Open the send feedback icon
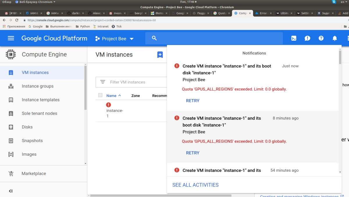The height and width of the screenshot is (197, 349). pyautogui.click(x=307, y=38)
